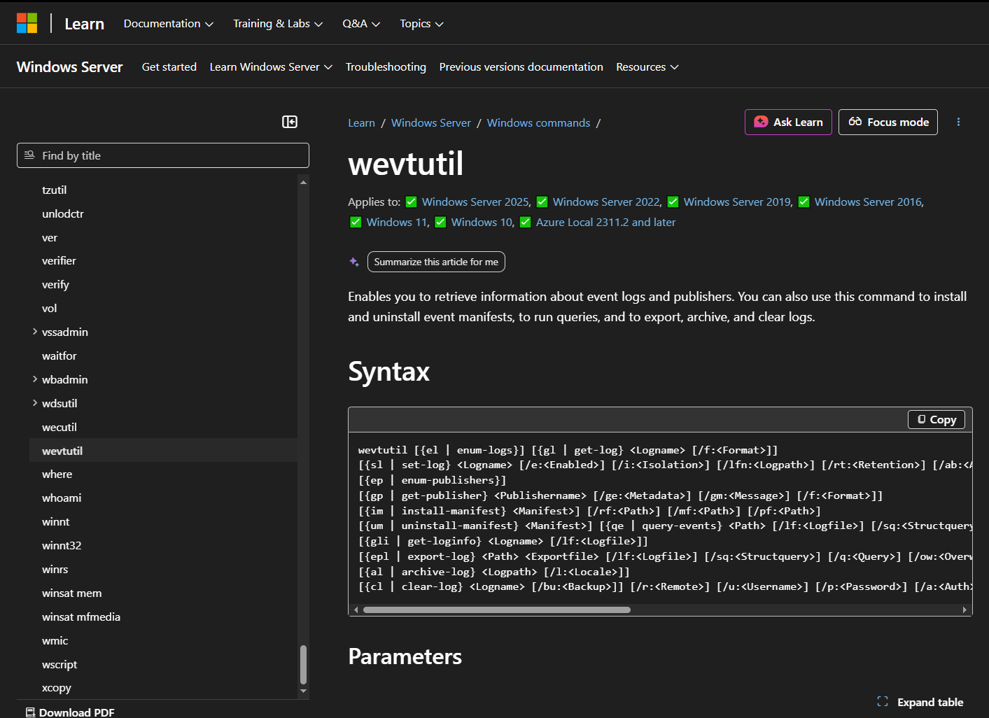The height and width of the screenshot is (718, 989).
Task: Click the code block scroll left arrow
Action: point(356,610)
